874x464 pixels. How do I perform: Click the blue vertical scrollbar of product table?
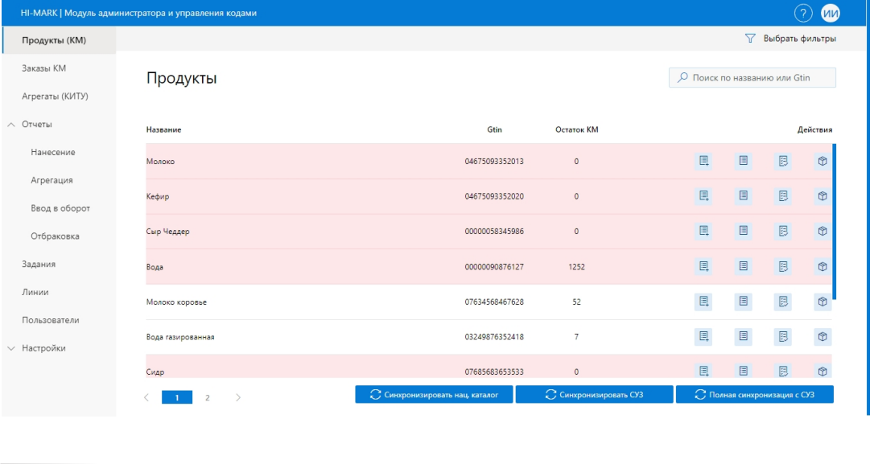point(835,221)
